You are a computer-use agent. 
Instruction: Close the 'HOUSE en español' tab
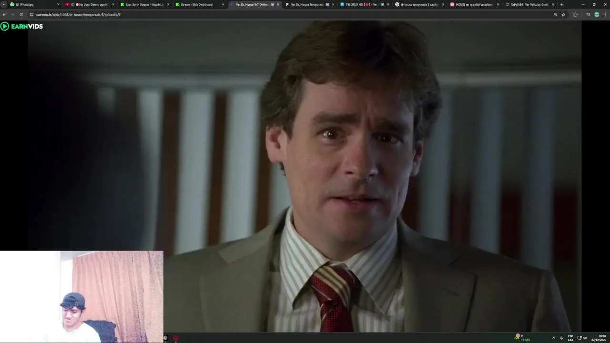point(498,4)
